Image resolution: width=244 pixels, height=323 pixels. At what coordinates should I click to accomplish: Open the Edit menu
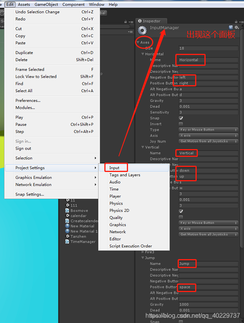tap(10, 4)
